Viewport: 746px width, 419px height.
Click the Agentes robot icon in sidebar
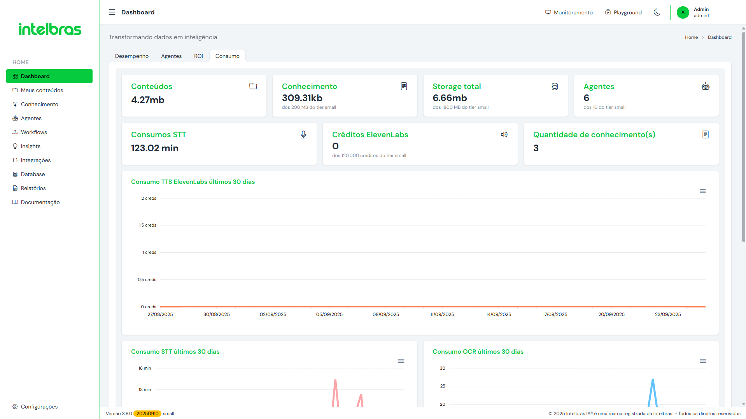click(x=15, y=118)
